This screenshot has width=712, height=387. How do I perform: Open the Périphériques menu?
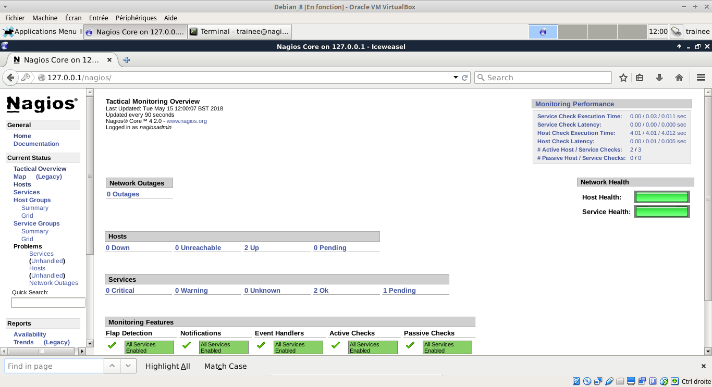pos(136,18)
